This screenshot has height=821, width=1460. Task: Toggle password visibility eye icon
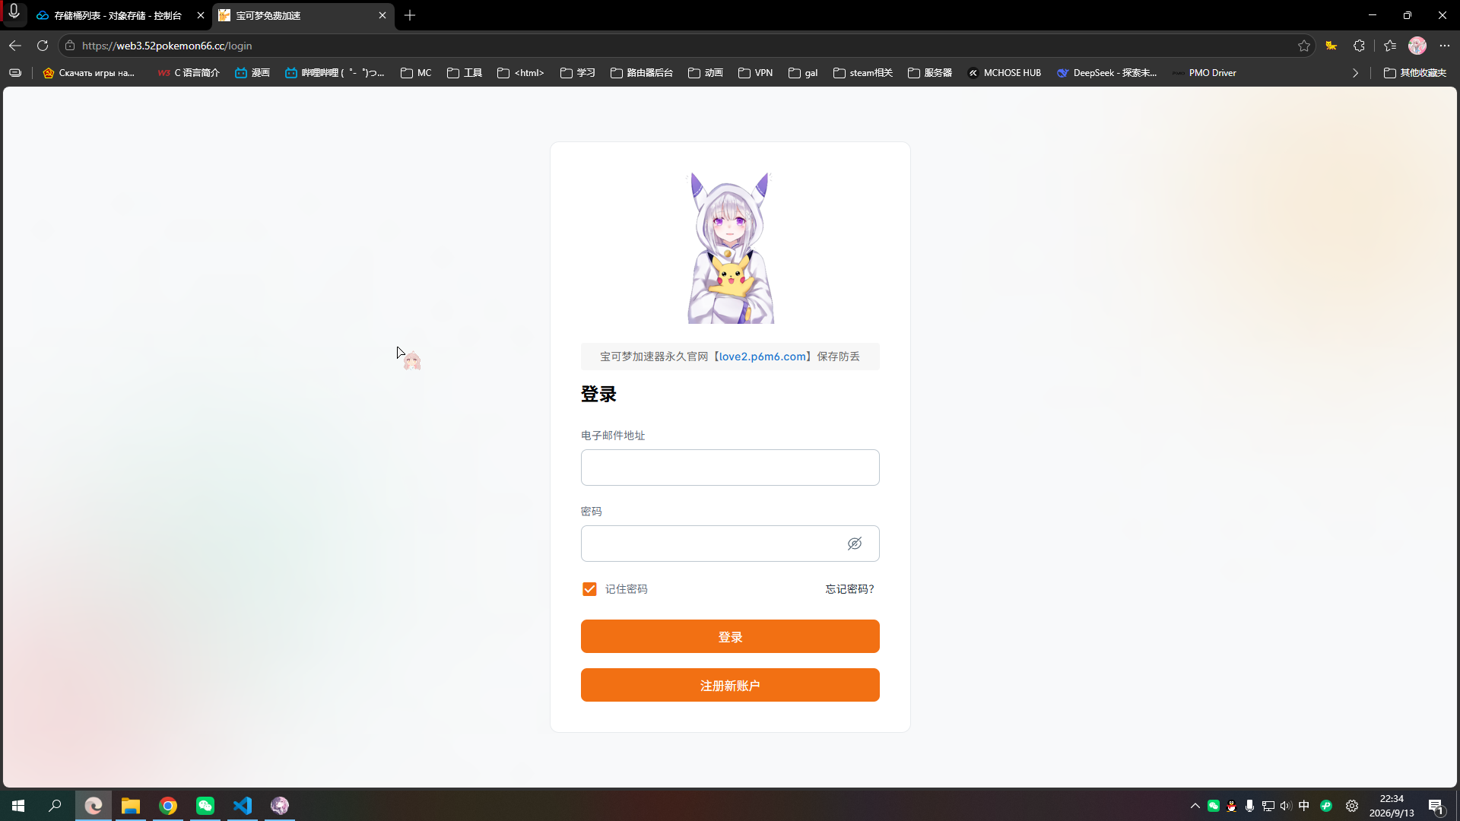click(x=855, y=544)
